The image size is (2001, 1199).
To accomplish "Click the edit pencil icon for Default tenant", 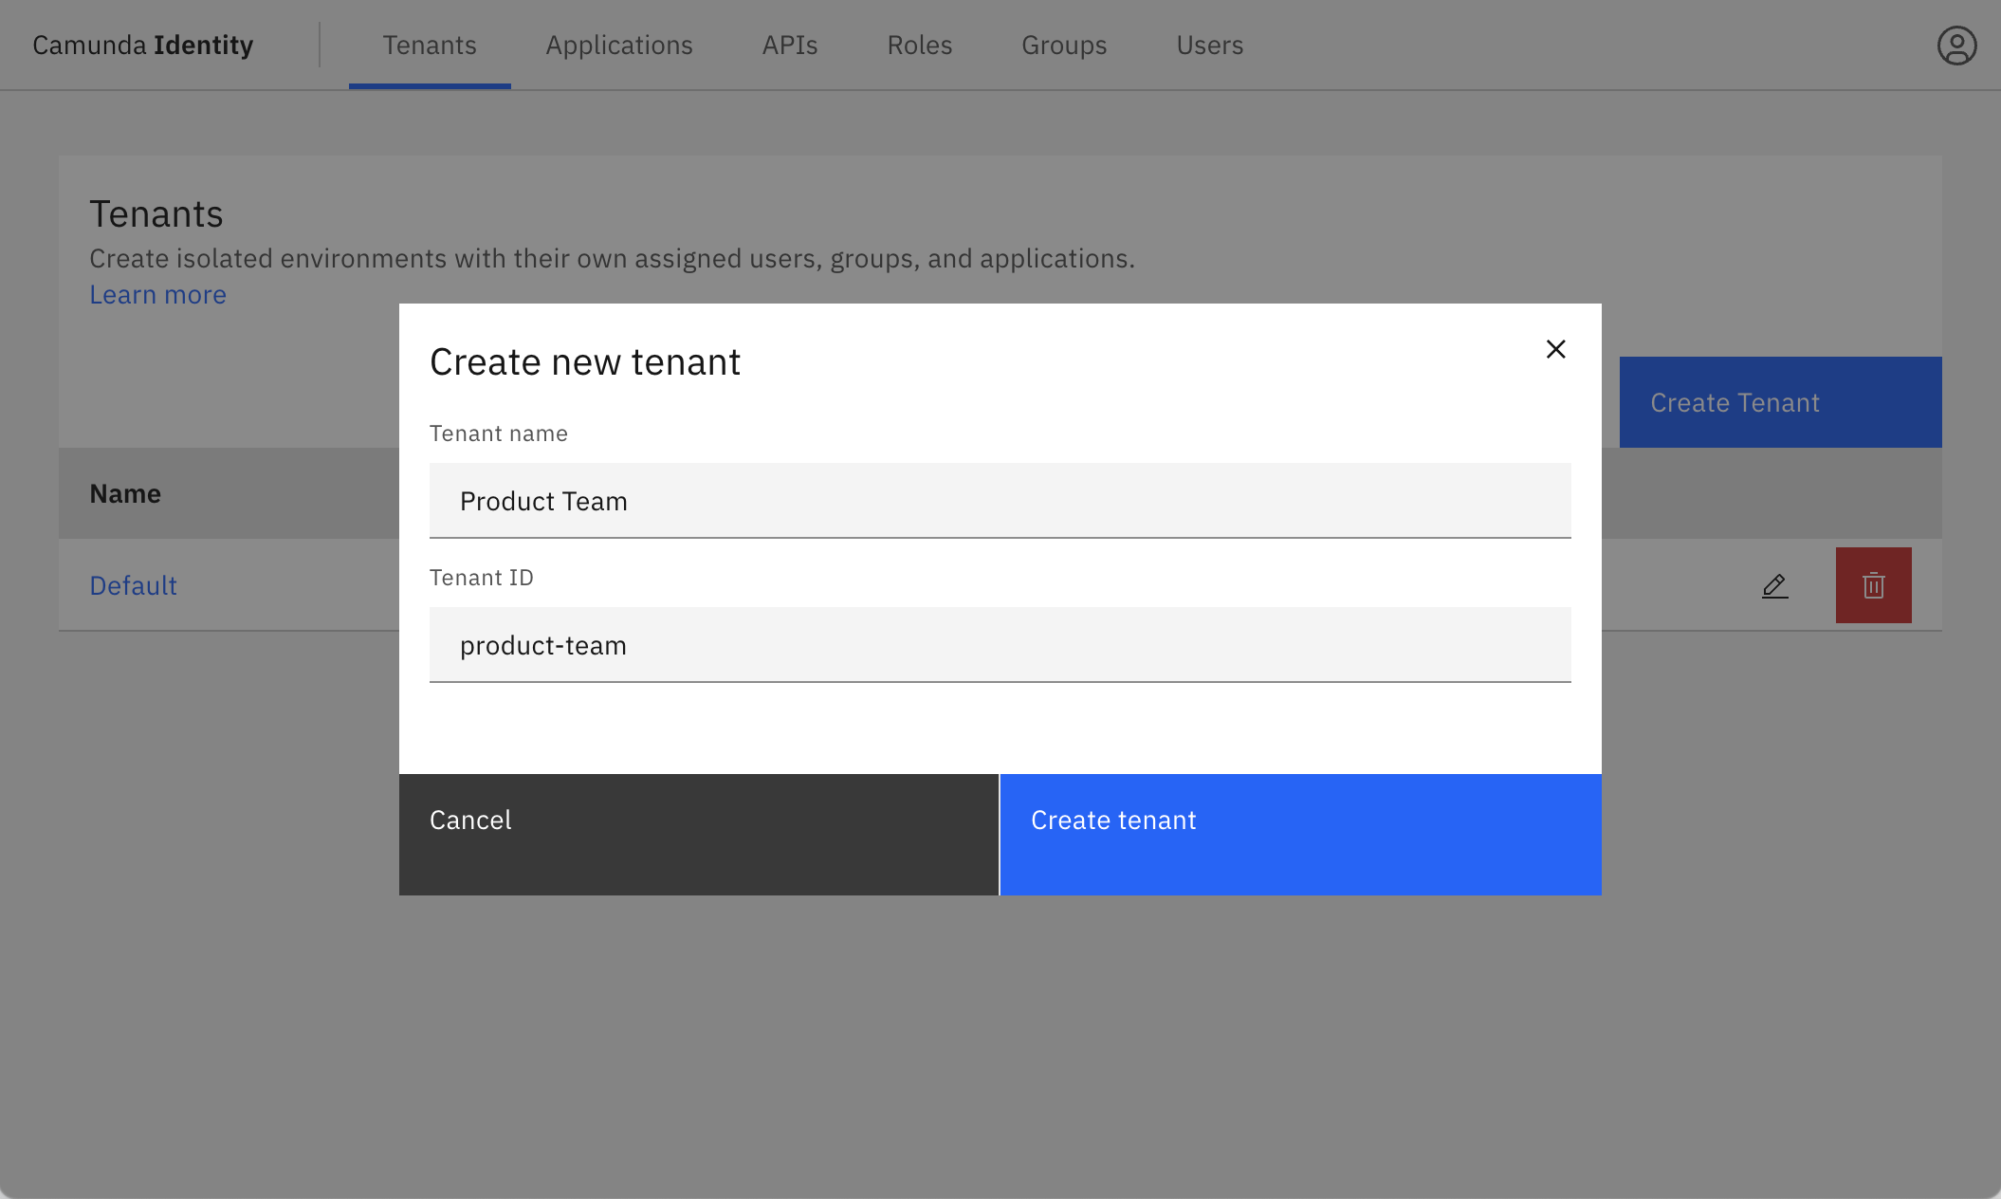I will 1773,585.
